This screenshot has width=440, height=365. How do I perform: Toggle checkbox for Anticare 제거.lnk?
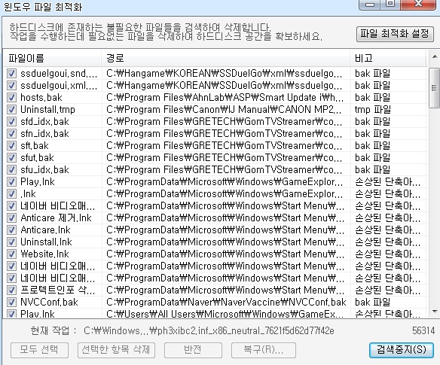point(11,217)
